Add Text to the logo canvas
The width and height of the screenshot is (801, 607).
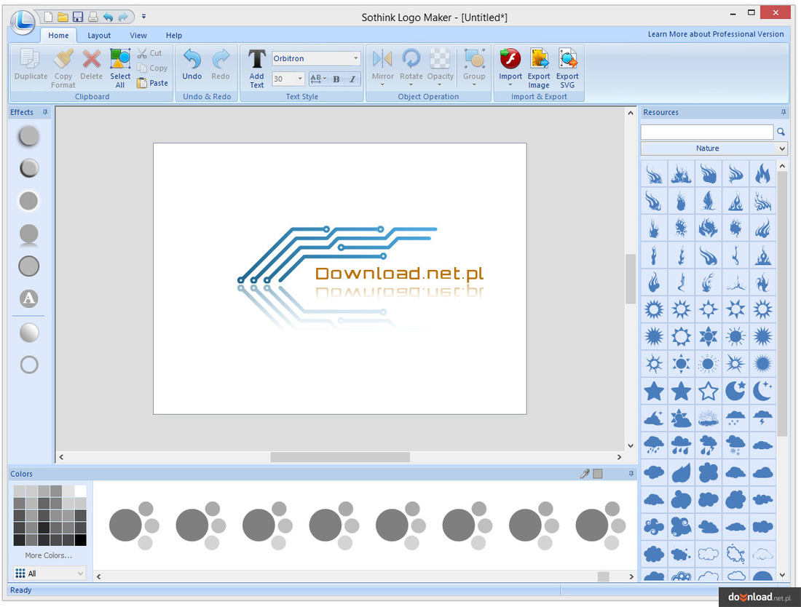(x=256, y=68)
